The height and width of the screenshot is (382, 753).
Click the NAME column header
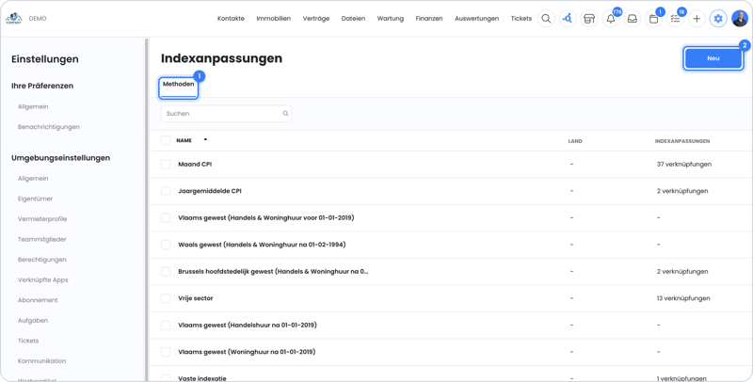click(184, 140)
